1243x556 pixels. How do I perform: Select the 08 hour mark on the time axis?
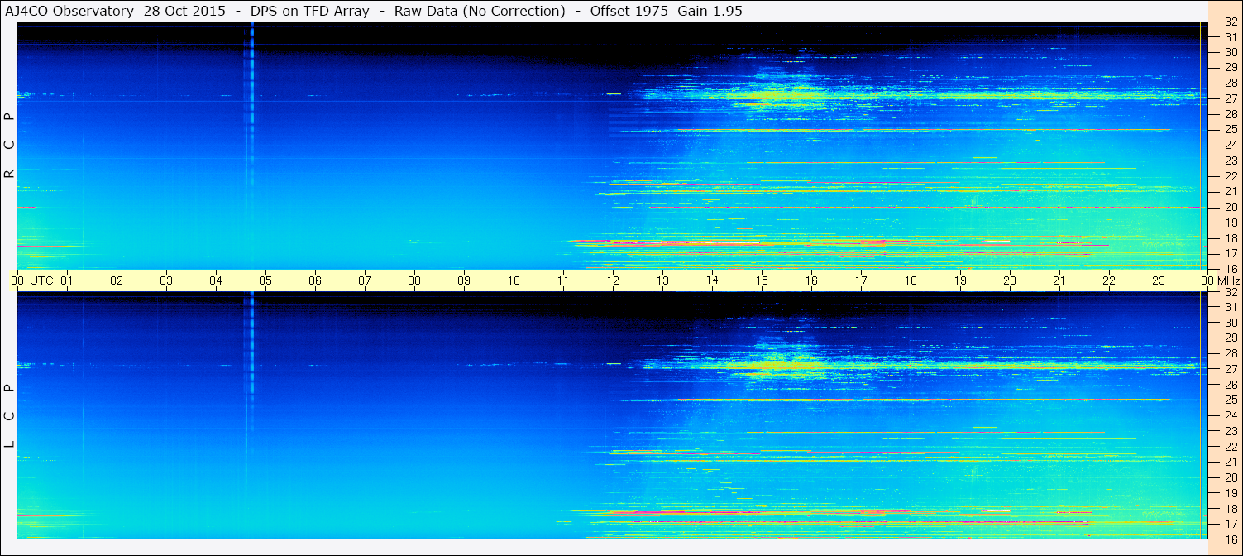click(x=414, y=281)
